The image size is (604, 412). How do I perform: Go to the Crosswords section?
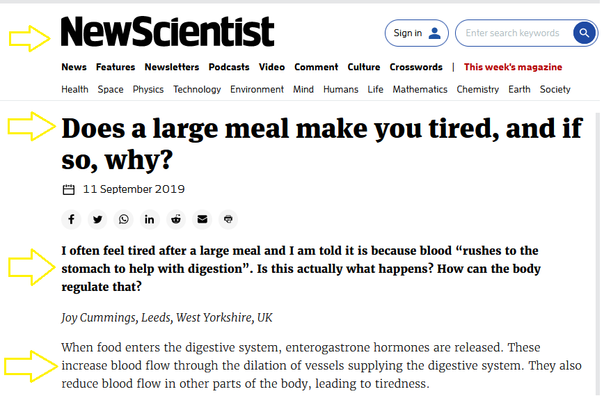click(x=416, y=67)
